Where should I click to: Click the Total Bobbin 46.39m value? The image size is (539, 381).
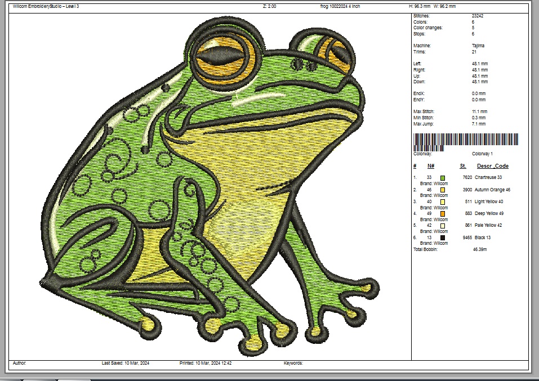[x=480, y=249]
